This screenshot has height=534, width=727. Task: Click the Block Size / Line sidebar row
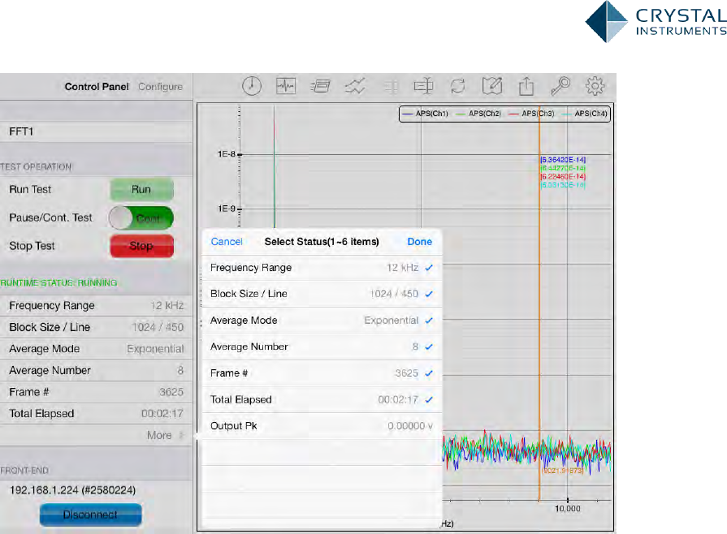(x=96, y=327)
